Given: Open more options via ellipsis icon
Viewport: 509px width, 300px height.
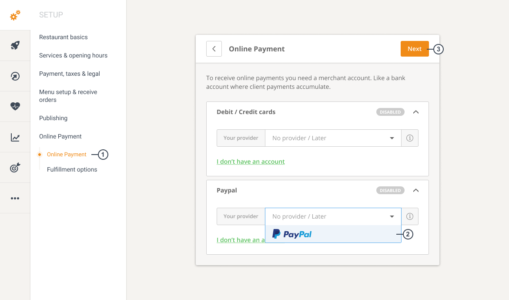Looking at the screenshot, I should pyautogui.click(x=14, y=198).
